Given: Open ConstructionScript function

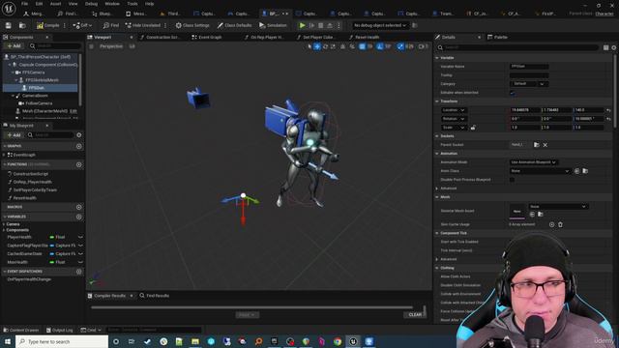Looking at the screenshot, I should pyautogui.click(x=30, y=174).
